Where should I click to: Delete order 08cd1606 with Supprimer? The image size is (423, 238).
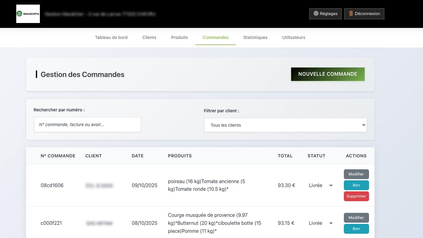356,196
